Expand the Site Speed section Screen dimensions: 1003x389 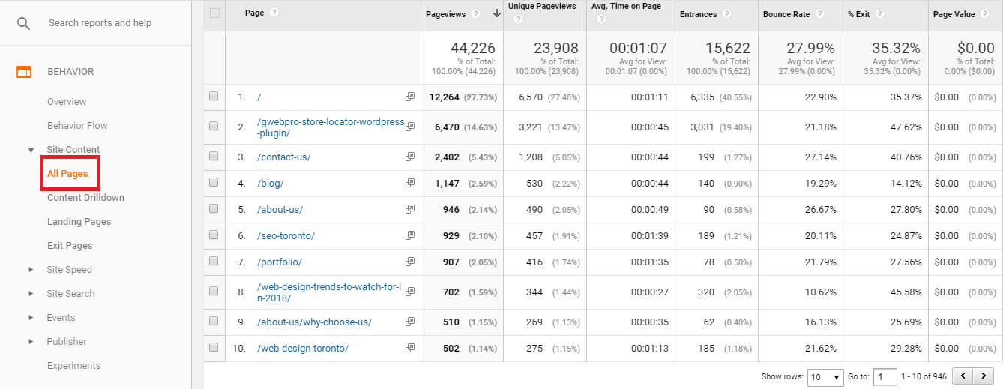[x=31, y=269]
